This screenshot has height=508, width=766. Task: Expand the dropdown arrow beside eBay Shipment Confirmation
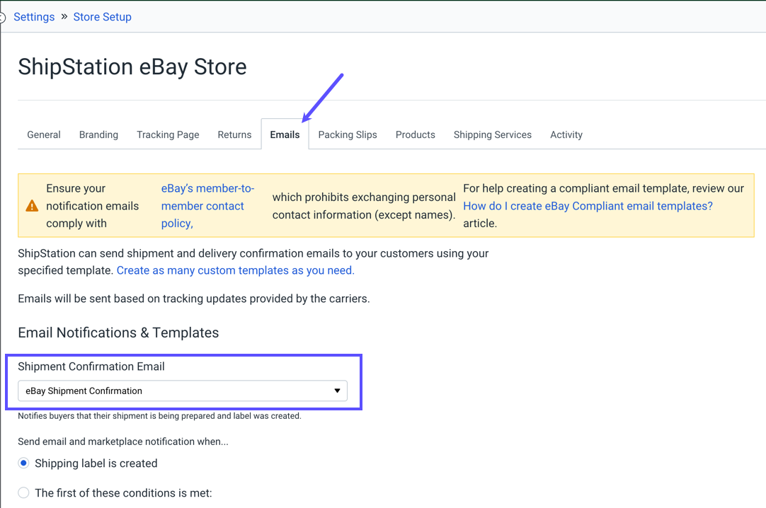(338, 390)
